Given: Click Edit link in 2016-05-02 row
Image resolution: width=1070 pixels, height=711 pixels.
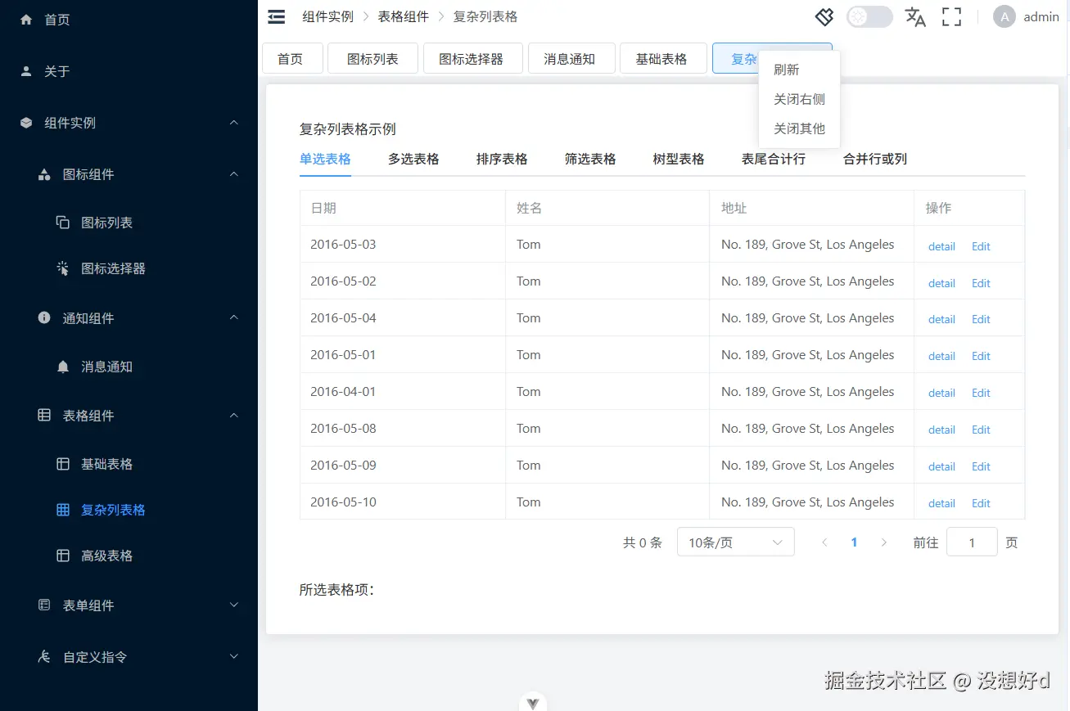Looking at the screenshot, I should click(981, 283).
